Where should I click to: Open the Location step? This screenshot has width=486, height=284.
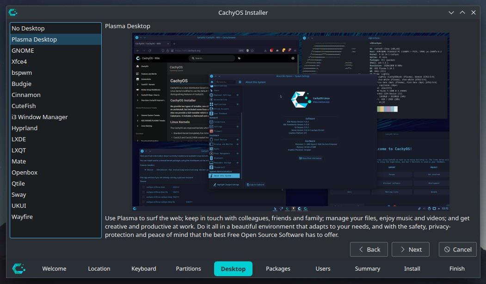click(x=99, y=269)
